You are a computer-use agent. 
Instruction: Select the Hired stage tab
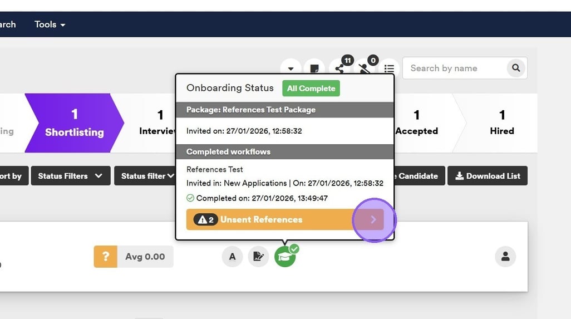click(501, 123)
